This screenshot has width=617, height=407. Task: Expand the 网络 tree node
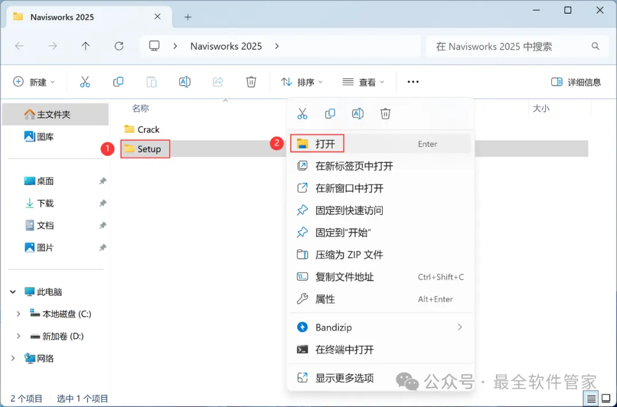13,358
